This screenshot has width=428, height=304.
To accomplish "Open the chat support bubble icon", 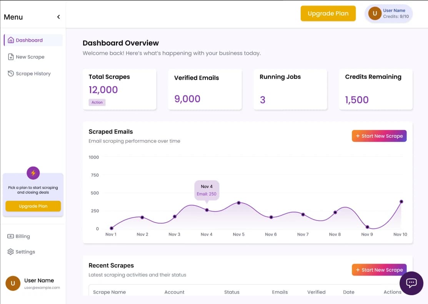I will pos(411,283).
